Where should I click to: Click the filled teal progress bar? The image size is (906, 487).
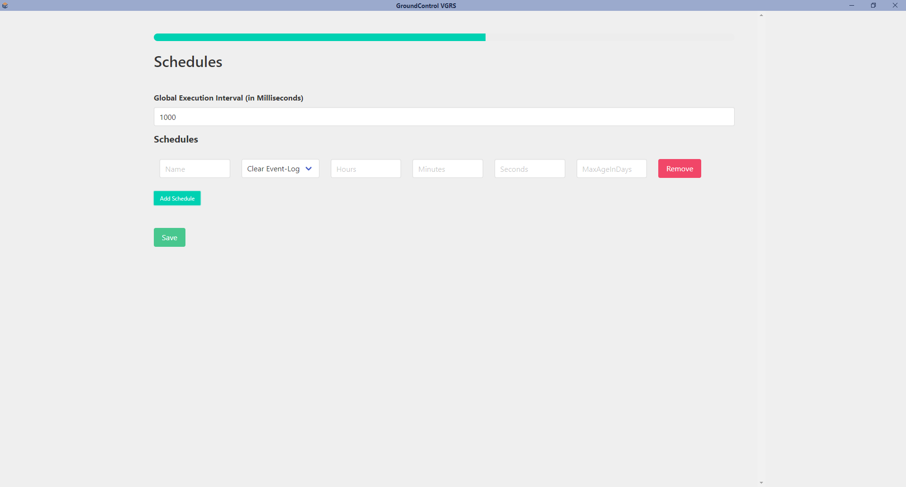click(x=319, y=37)
